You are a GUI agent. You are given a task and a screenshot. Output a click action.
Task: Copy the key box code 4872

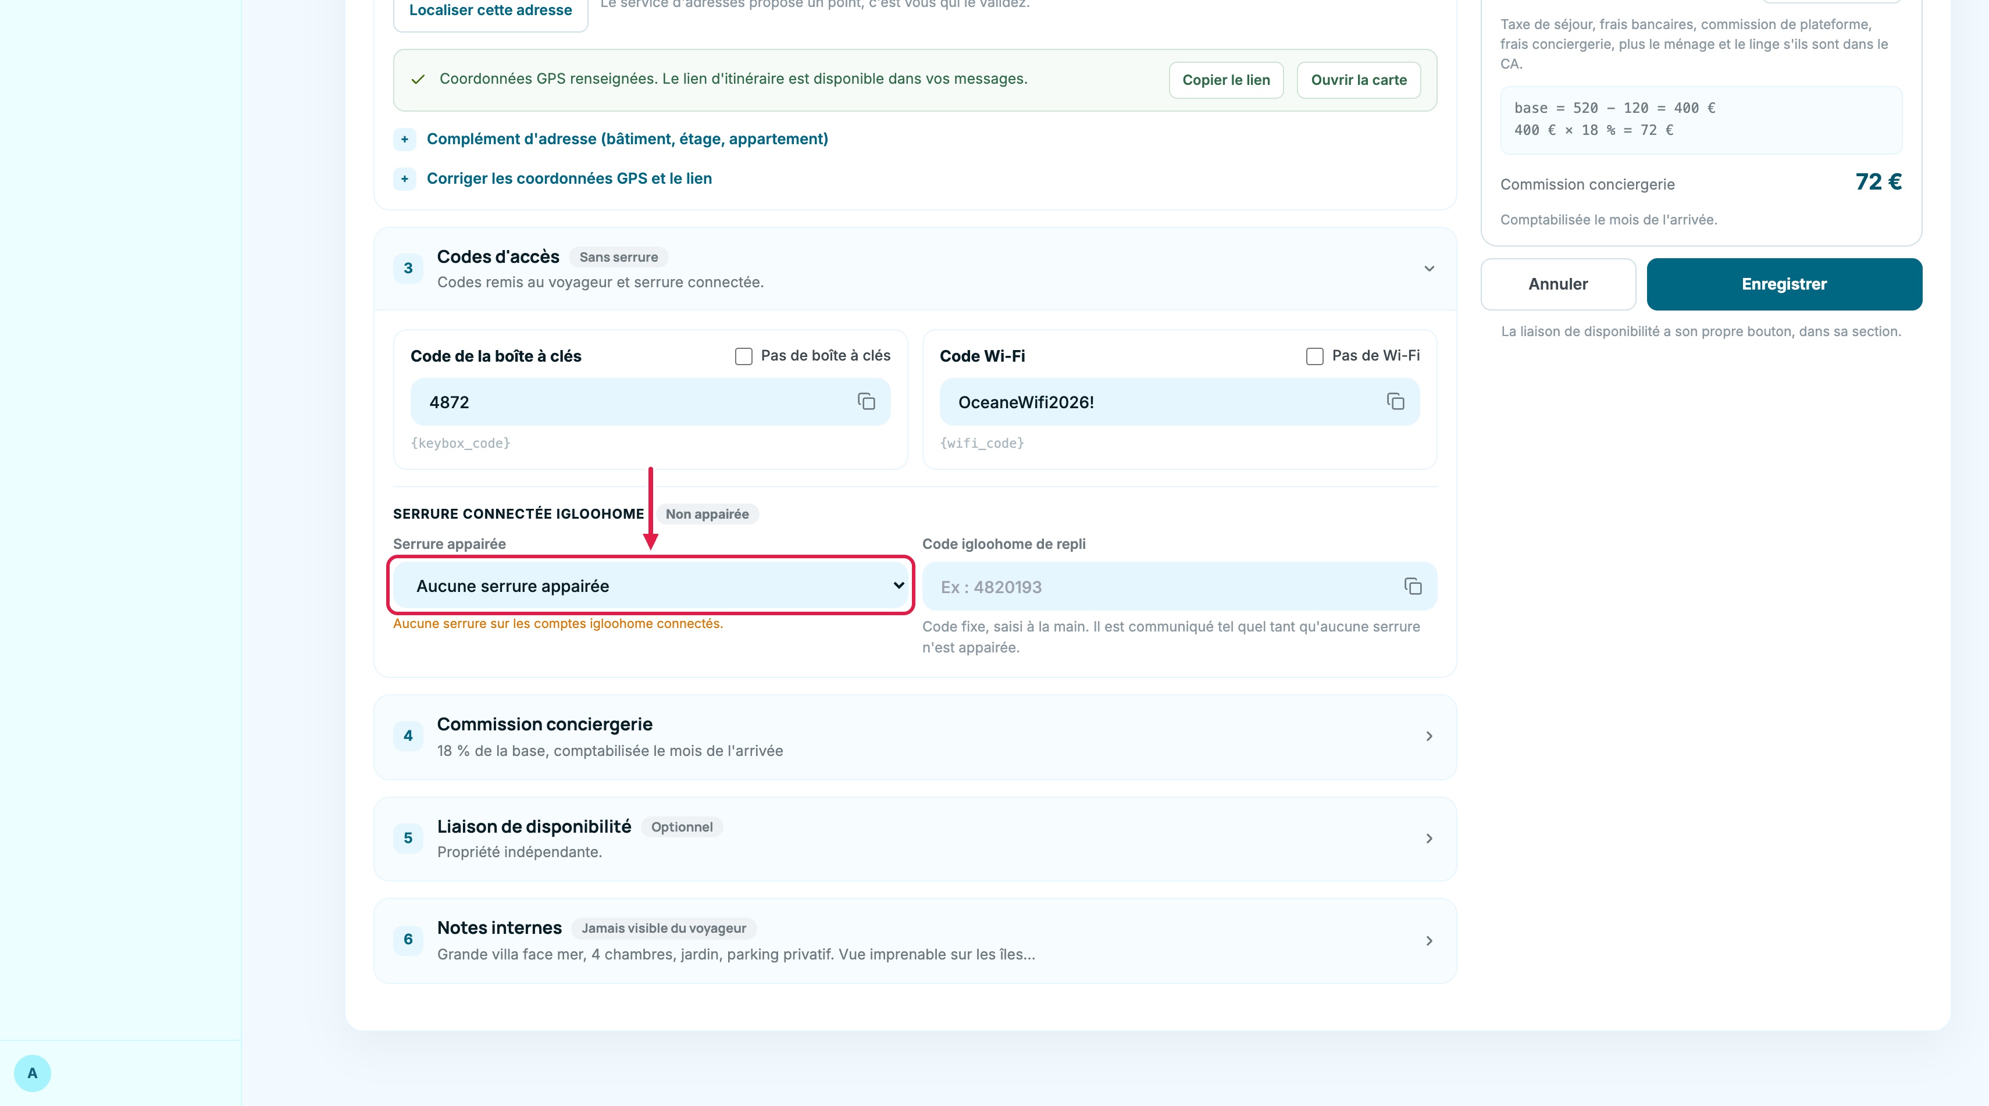(867, 401)
